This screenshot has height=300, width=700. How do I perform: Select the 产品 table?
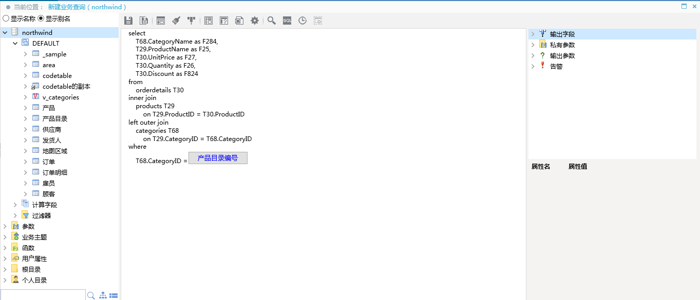[x=49, y=108]
